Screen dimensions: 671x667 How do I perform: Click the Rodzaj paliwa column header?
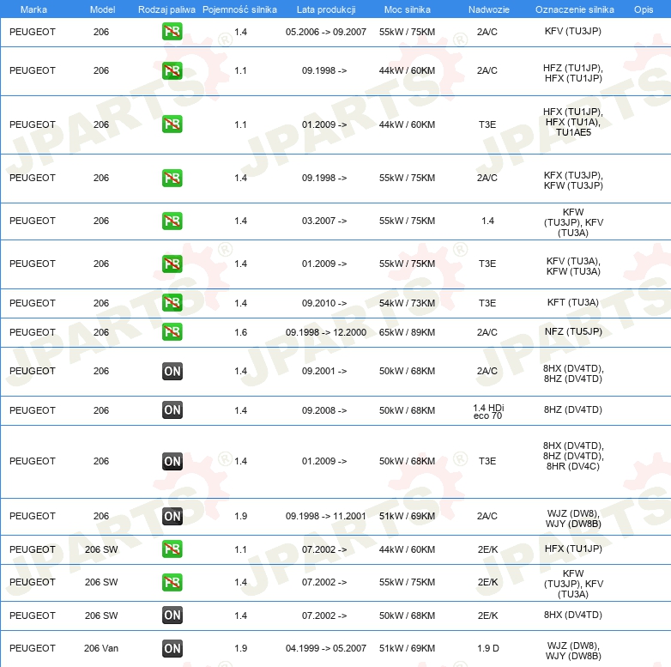point(166,9)
